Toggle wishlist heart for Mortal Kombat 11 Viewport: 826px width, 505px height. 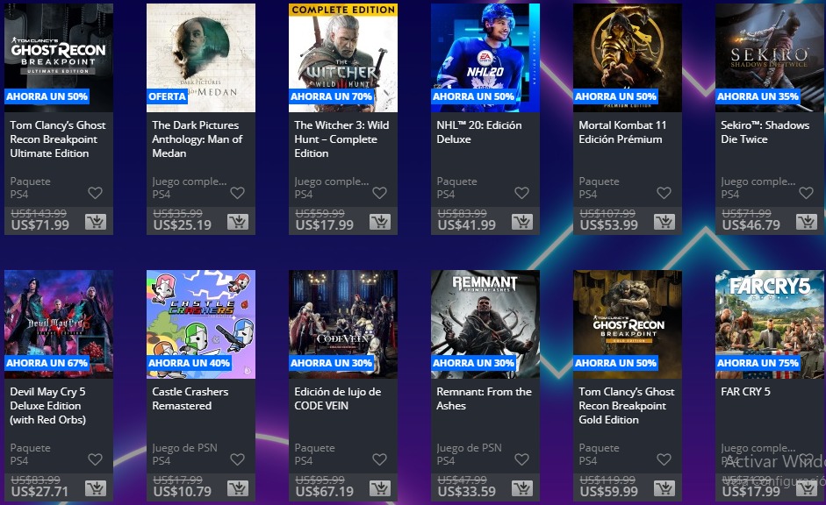[x=664, y=193]
